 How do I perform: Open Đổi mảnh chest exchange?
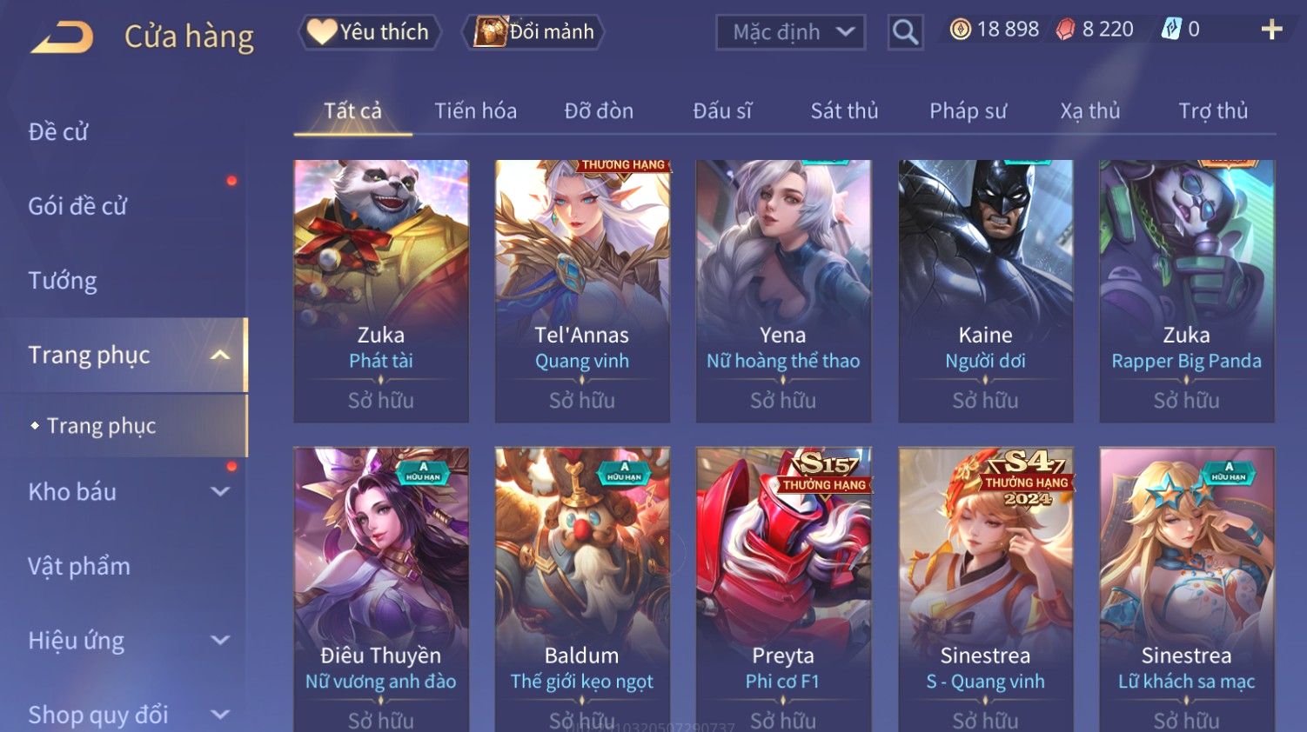coord(533,32)
